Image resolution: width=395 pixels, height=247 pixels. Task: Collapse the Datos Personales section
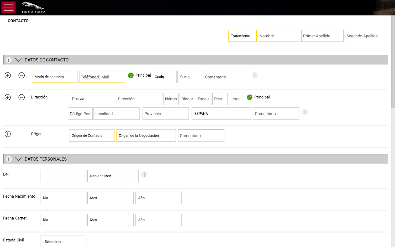pyautogui.click(x=18, y=159)
